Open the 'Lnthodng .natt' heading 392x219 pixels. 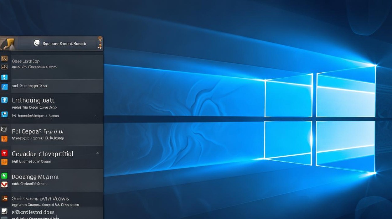pos(33,100)
